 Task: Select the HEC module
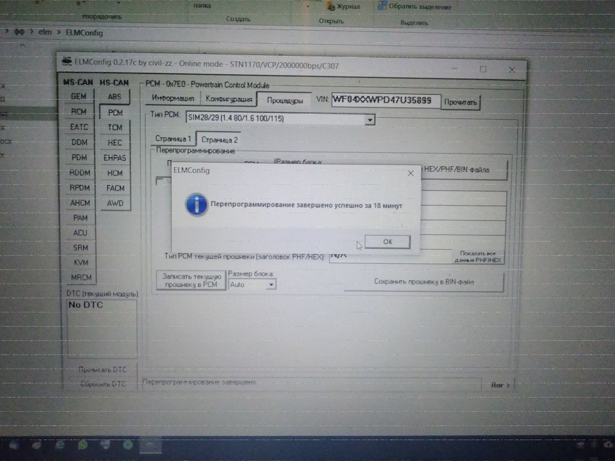115,143
